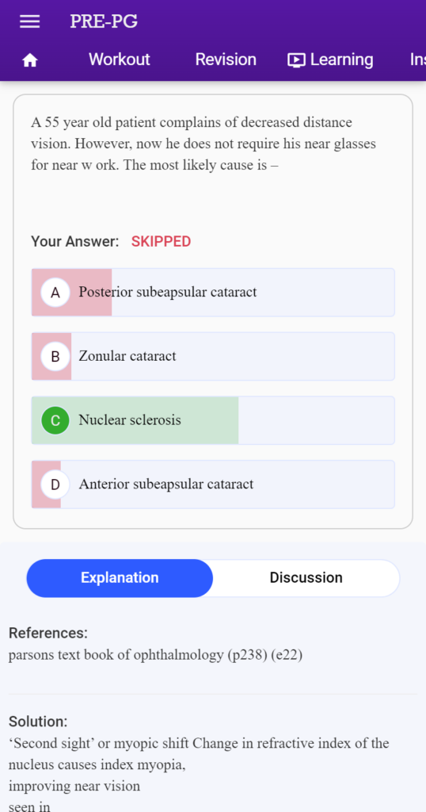
Task: Choose Anterior subcapsular cataract answer
Action: [x=213, y=485]
